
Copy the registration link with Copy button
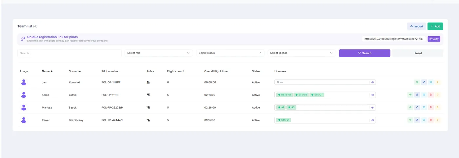tap(434, 39)
